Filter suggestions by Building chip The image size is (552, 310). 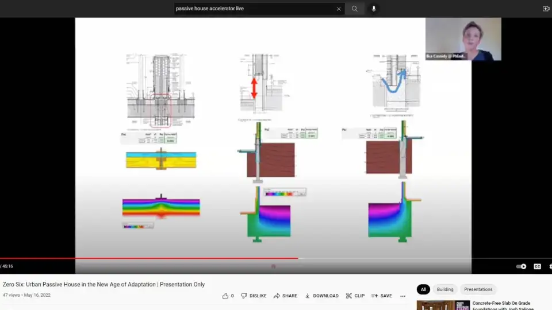click(445, 289)
